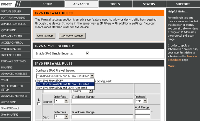
Task: Open Advanced Wireless in sidebar
Action: [15, 74]
